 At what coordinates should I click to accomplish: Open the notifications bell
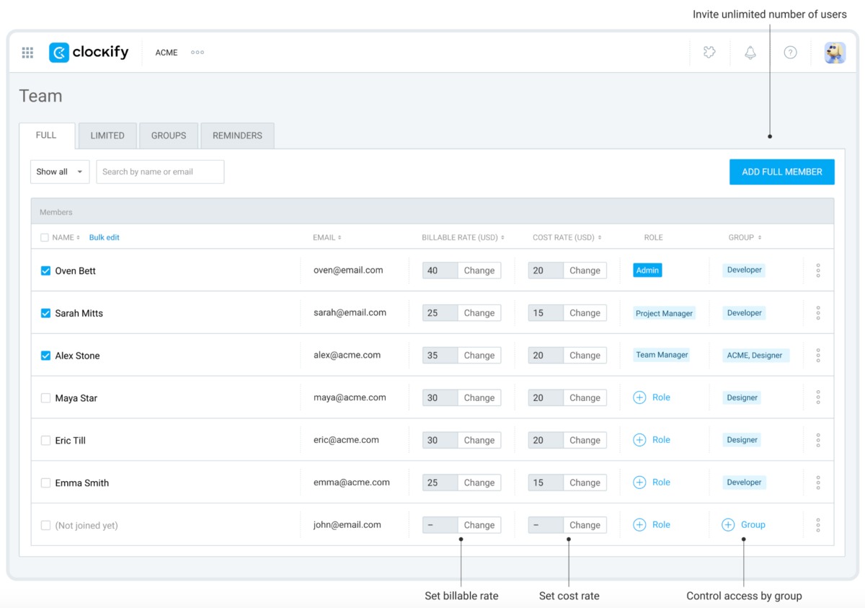(750, 53)
